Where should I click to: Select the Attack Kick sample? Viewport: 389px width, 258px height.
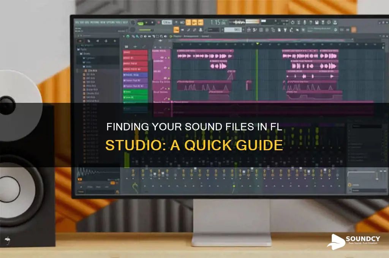[x=90, y=86]
